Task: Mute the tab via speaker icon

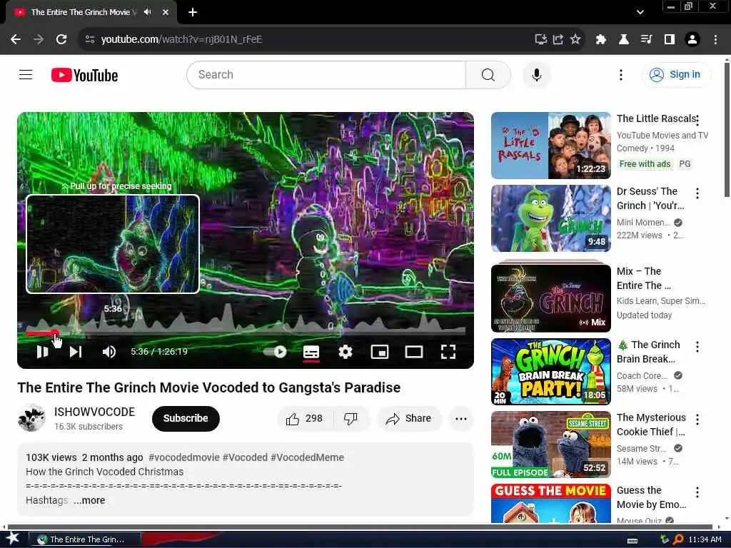Action: coord(147,12)
